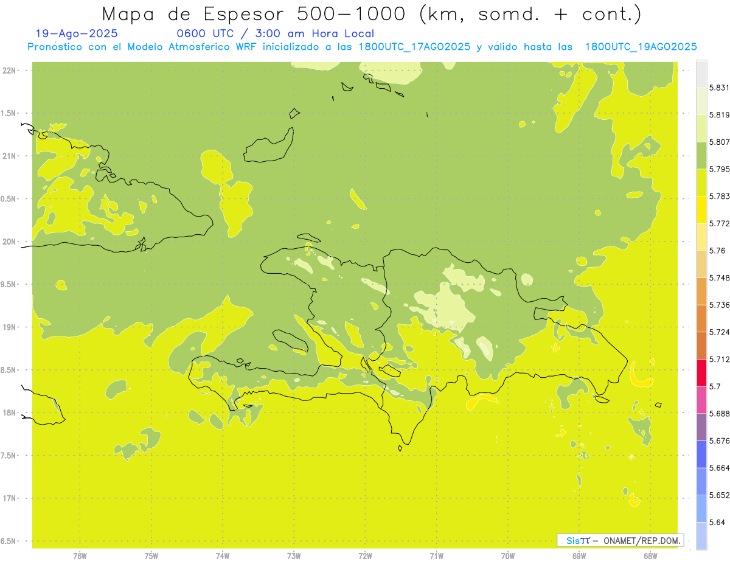730x564 pixels.
Task: Click the latitude label 20N
Action: (9, 242)
